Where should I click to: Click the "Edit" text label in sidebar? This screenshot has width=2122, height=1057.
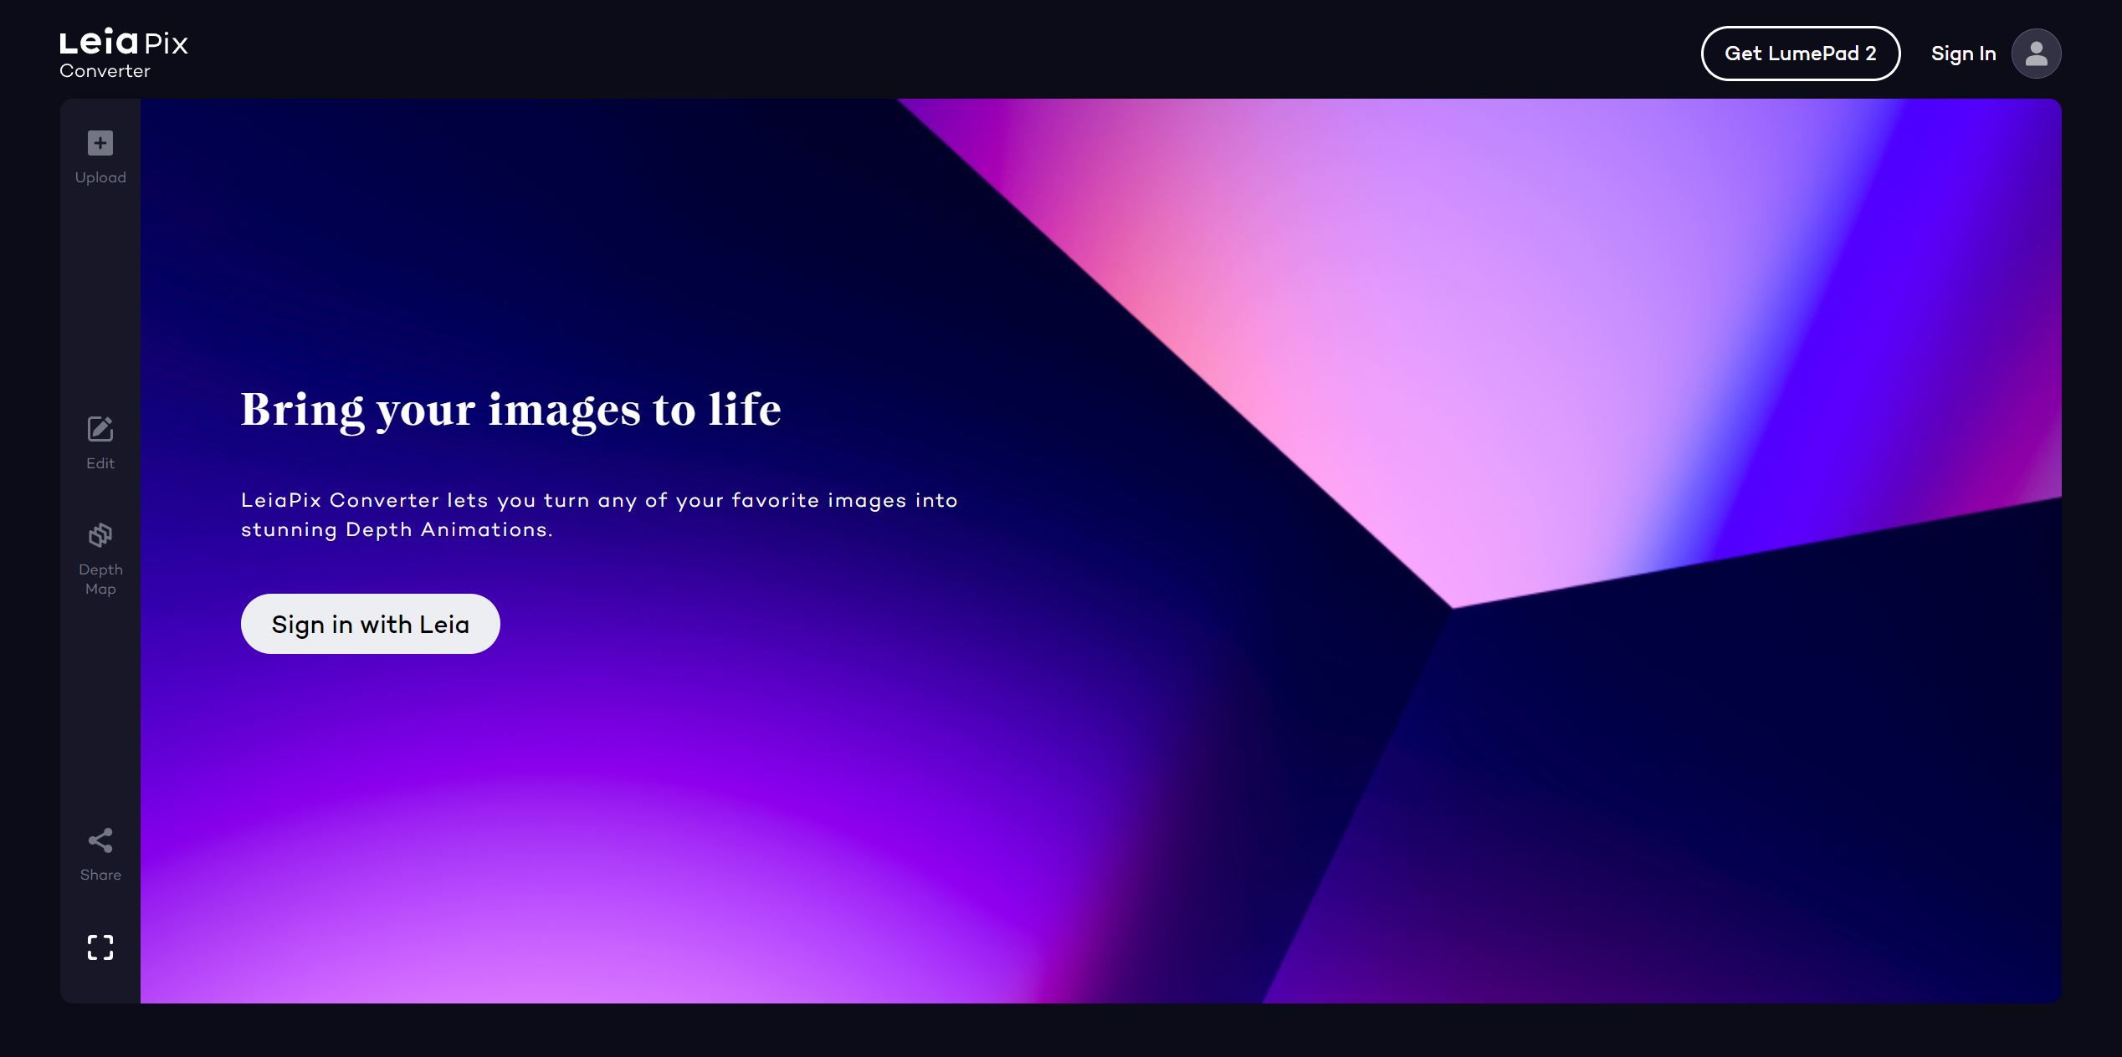click(100, 463)
